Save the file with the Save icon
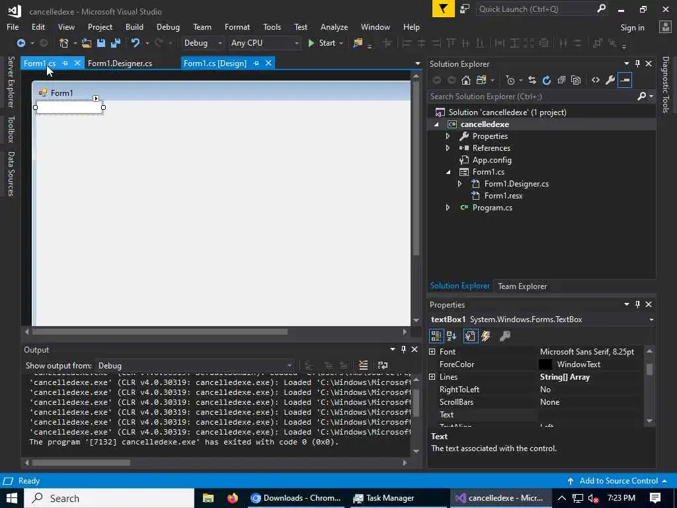 (x=101, y=43)
